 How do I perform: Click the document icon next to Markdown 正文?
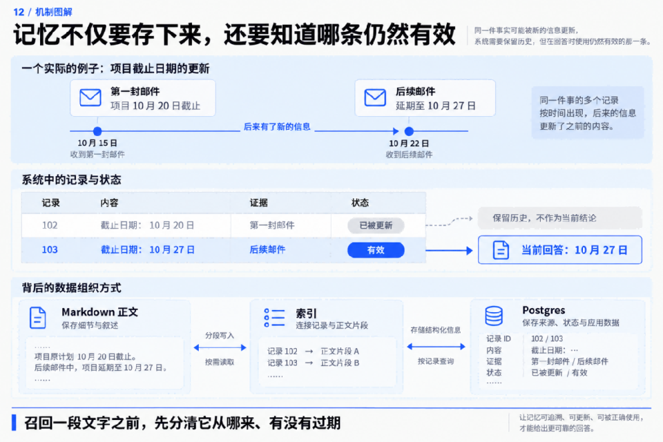37,318
